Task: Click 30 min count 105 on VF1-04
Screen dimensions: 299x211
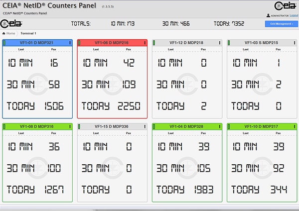Action: (x=204, y=168)
